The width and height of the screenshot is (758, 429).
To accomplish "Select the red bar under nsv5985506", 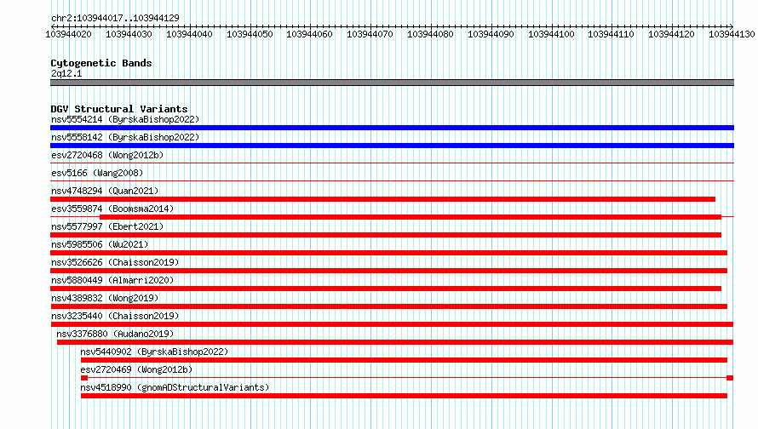I will coord(388,253).
